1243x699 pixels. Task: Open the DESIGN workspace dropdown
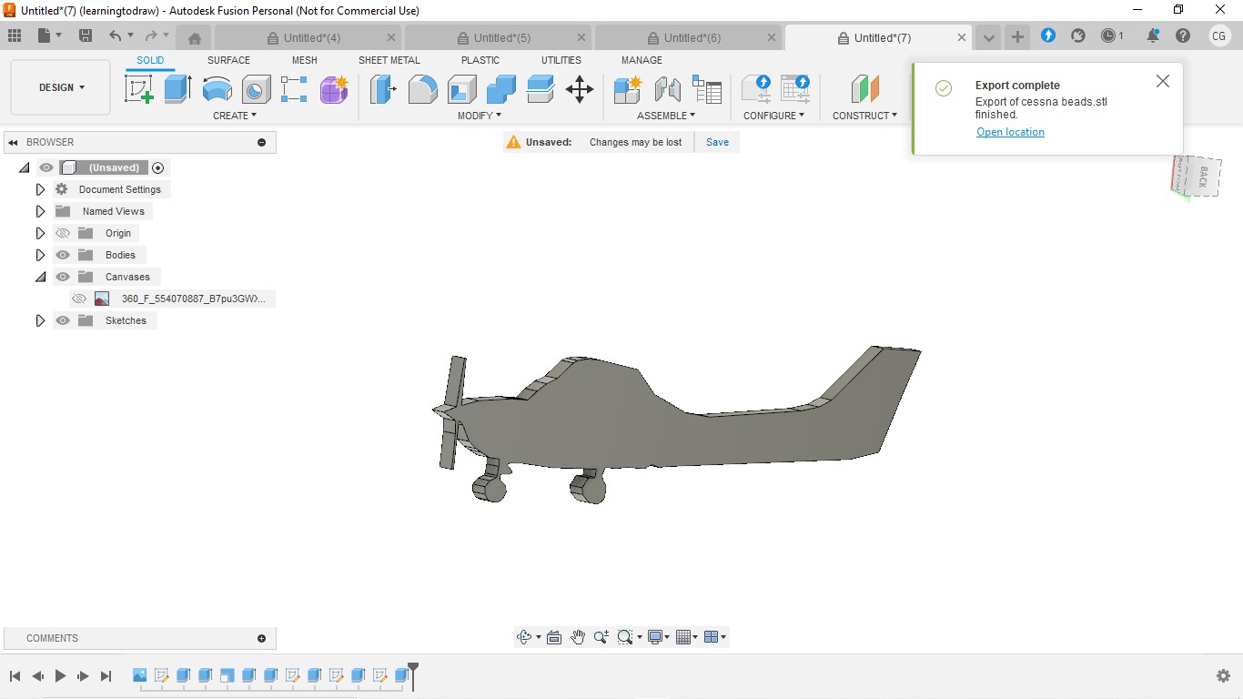pos(61,87)
